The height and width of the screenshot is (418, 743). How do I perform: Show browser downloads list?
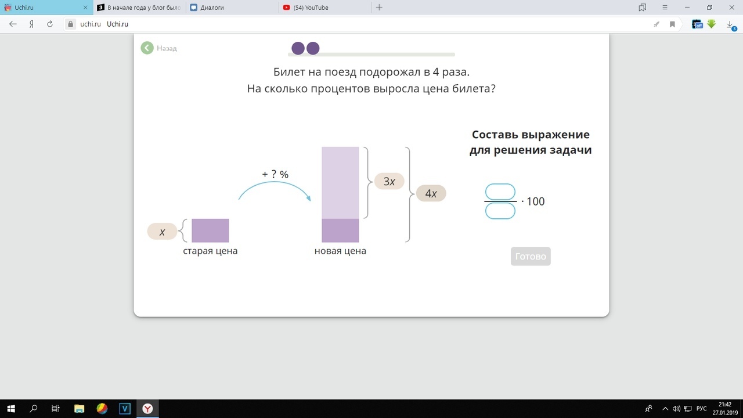click(731, 25)
